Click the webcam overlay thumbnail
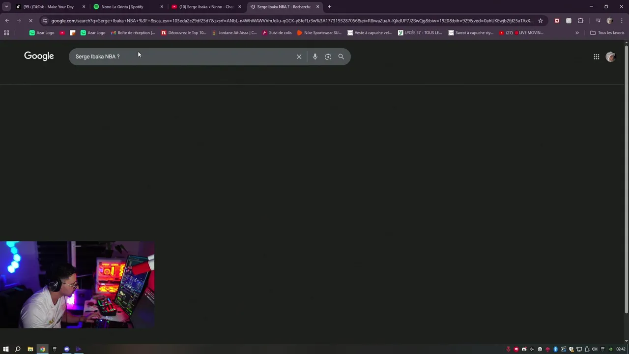This screenshot has height=354, width=629. point(77,284)
